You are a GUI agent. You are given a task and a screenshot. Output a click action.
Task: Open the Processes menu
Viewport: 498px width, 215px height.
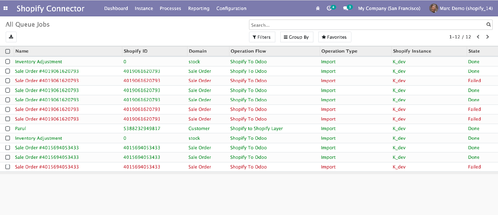point(170,8)
